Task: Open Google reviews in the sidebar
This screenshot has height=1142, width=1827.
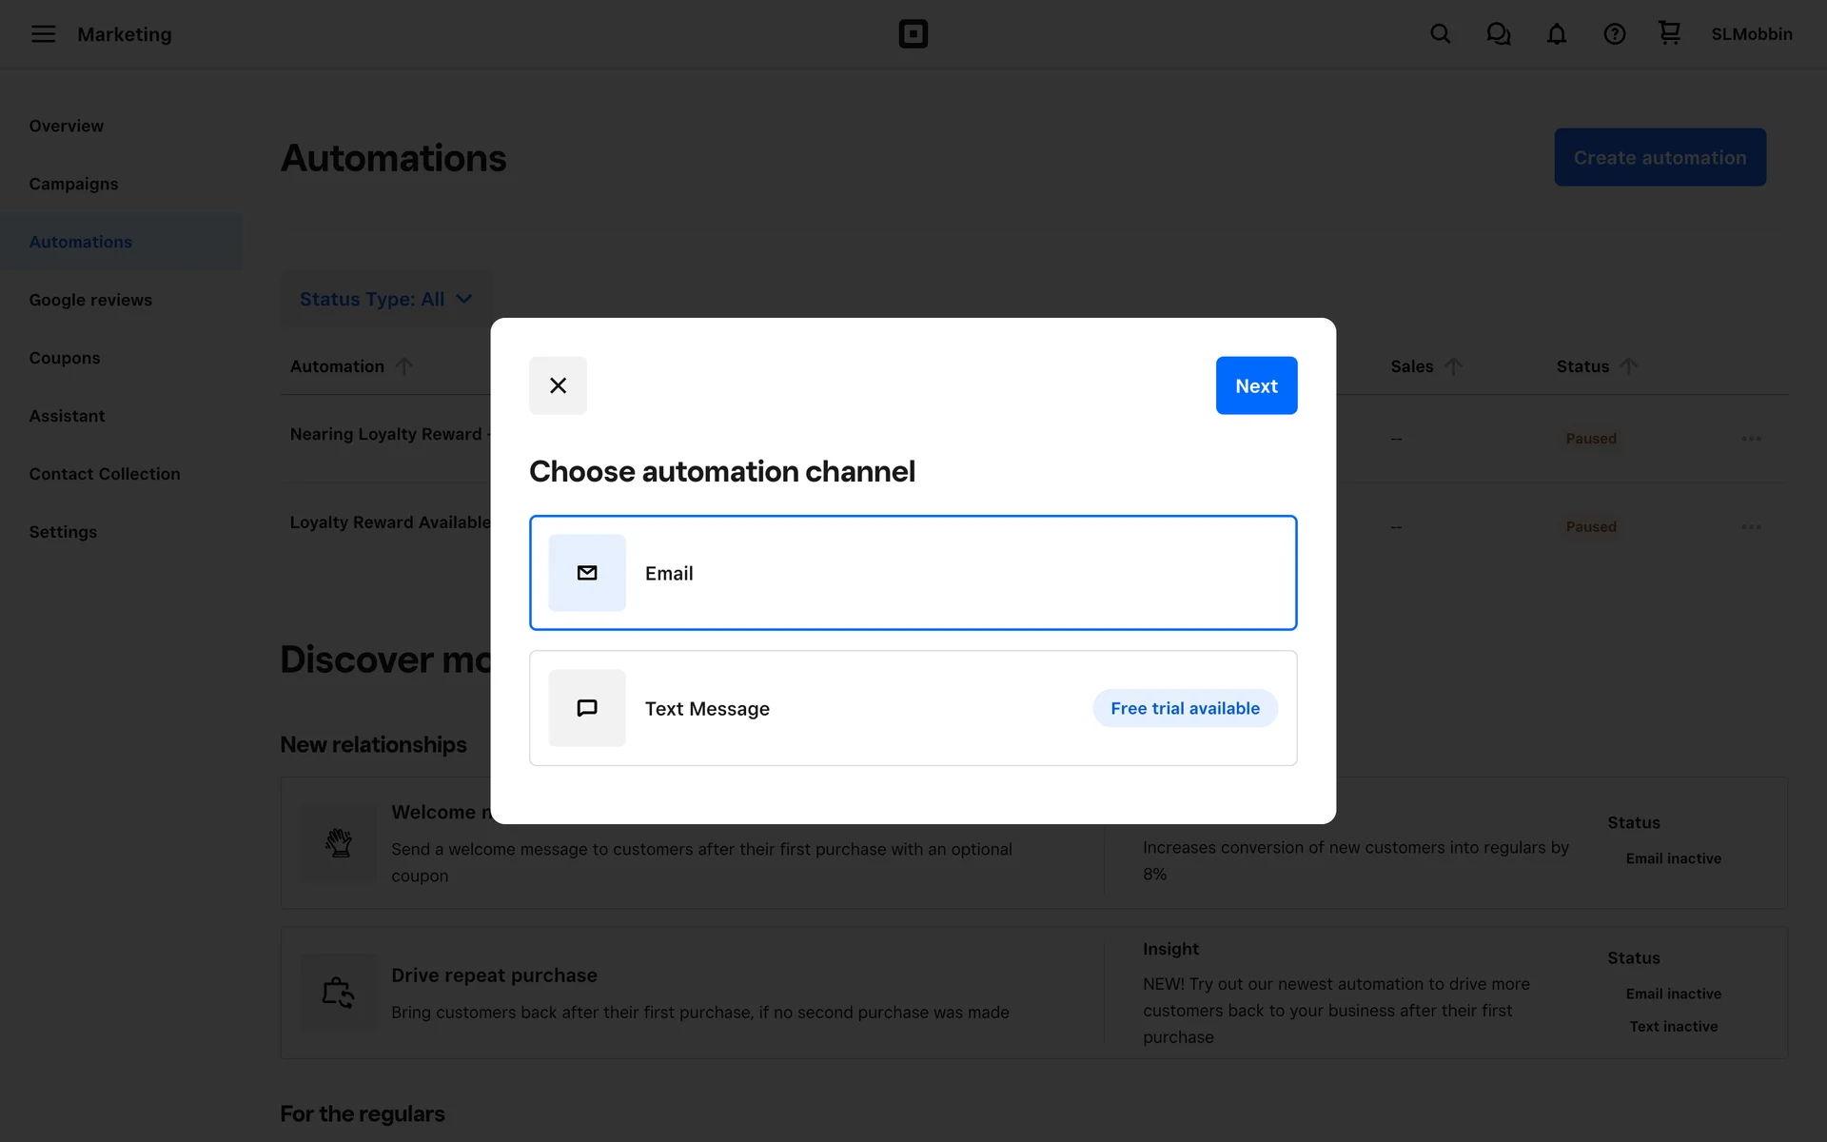Action: coord(90,300)
